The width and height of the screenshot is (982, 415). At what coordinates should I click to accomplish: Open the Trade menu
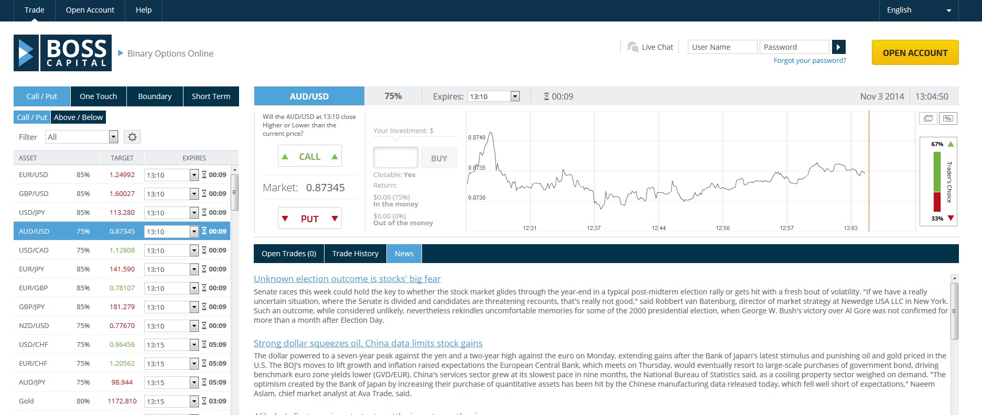[x=35, y=10]
